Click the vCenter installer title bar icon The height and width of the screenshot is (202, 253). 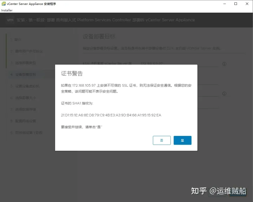point(4,4)
